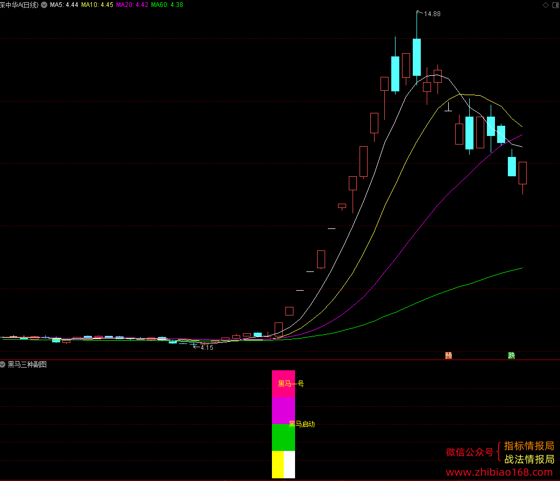Select the 黑马三种副图 indicator name
Viewport: 560px width, 481px height.
pyautogui.click(x=27, y=364)
